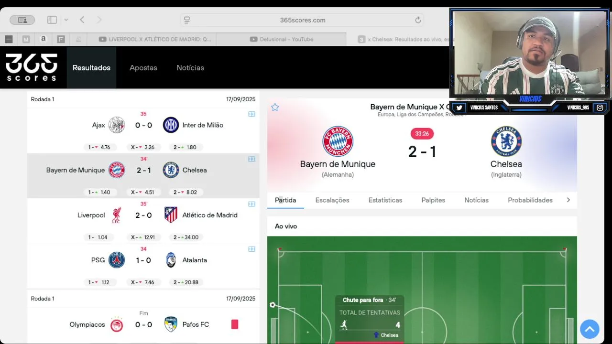This screenshot has width=612, height=344.
Task: Select odds 8.02 for Chelsea win
Action: click(185, 192)
